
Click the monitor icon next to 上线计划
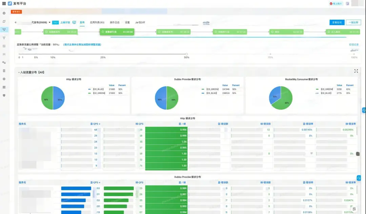(x=74, y=22)
